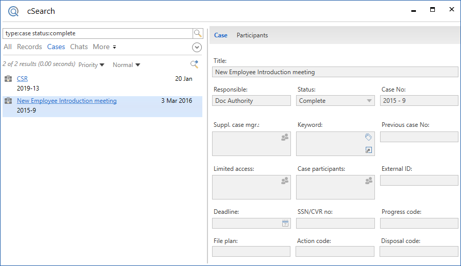Click the refresh search icon near results
Image resolution: width=461 pixels, height=266 pixels.
pos(194,64)
